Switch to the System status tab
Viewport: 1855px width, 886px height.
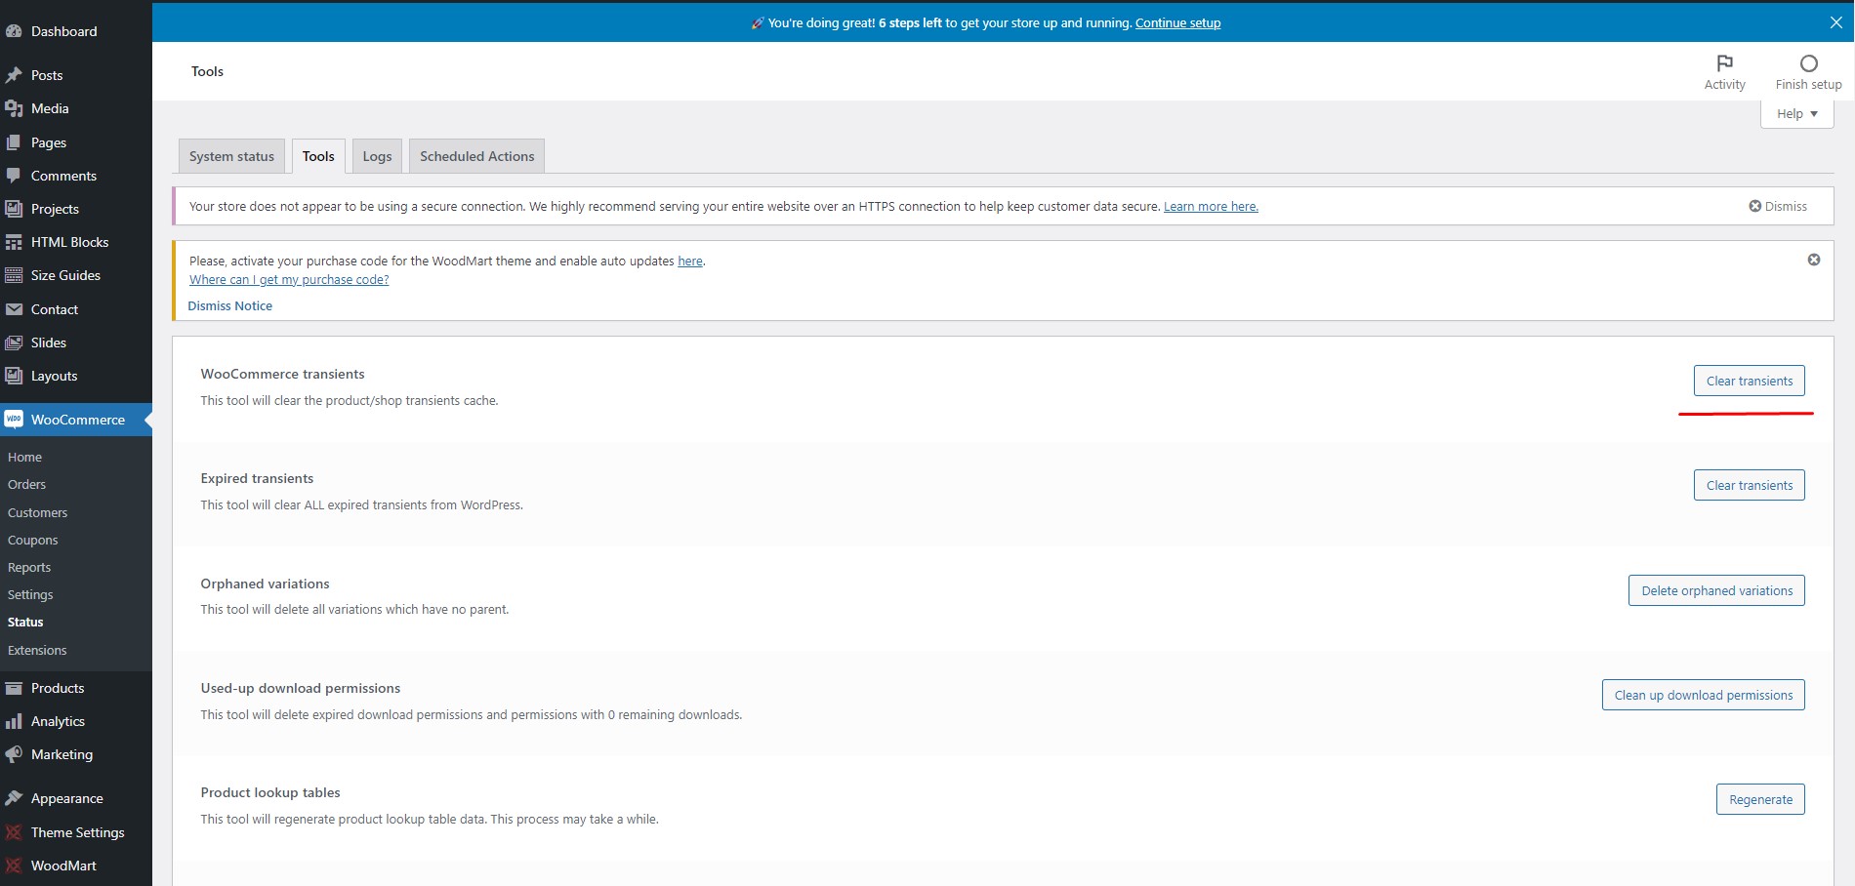pos(231,156)
